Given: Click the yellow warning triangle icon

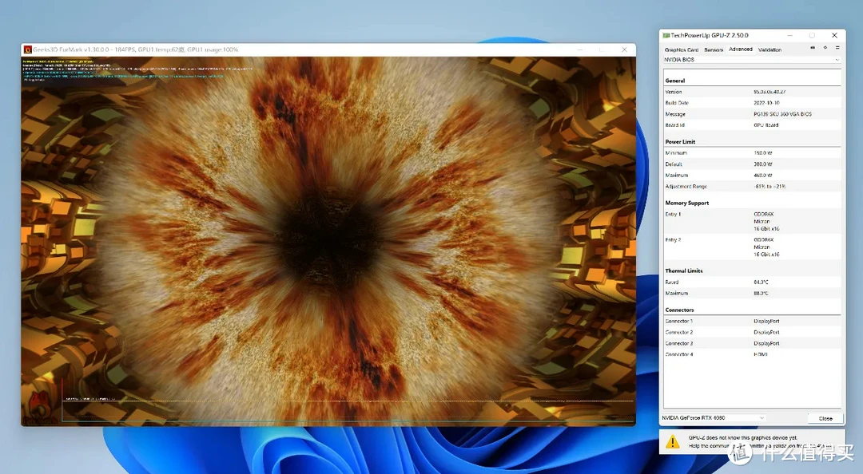Looking at the screenshot, I should [x=674, y=441].
